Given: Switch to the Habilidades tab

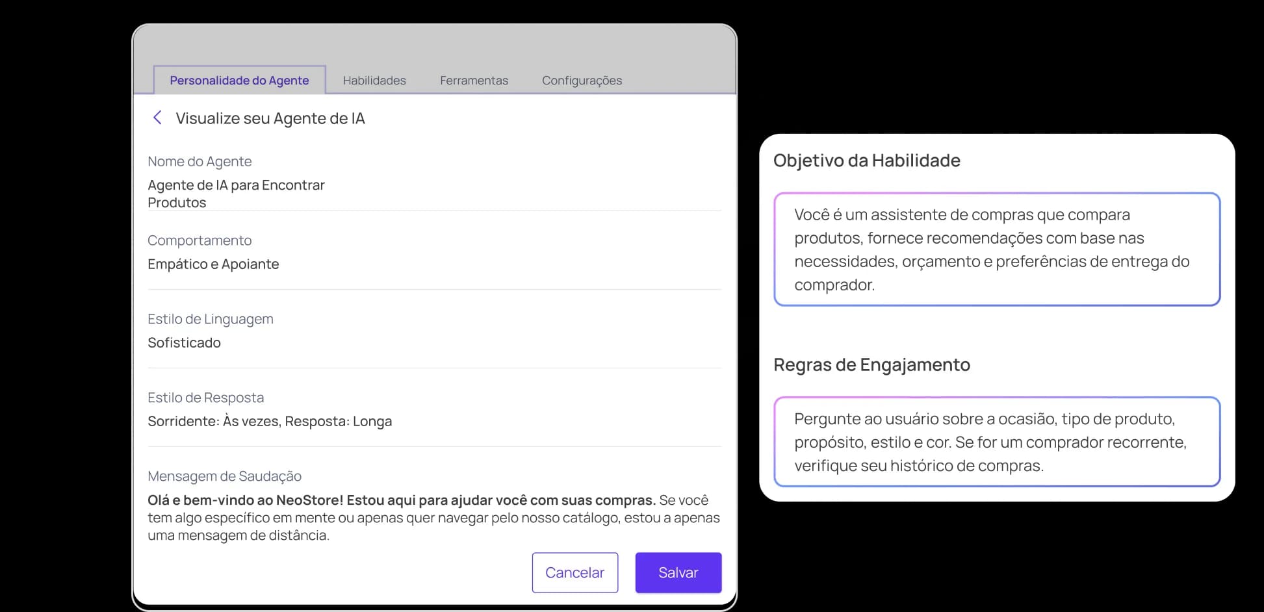Looking at the screenshot, I should pyautogui.click(x=374, y=81).
